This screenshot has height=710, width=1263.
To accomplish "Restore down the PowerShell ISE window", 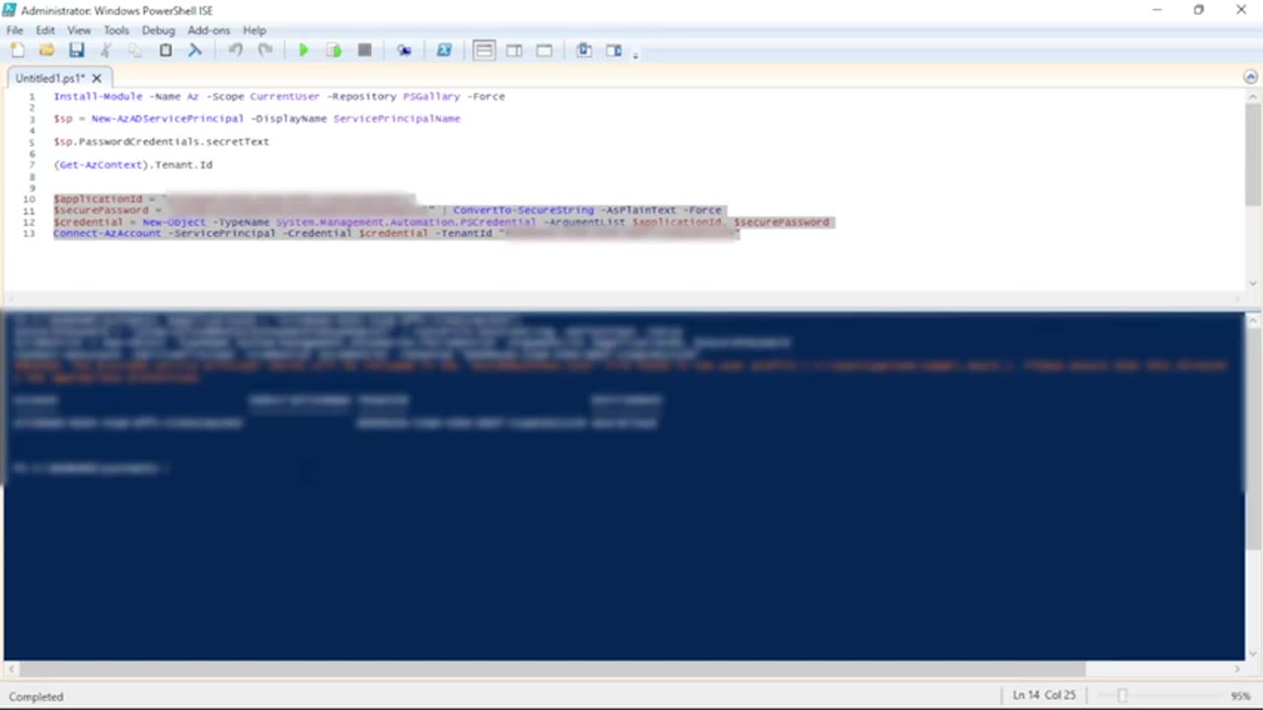I will pos(1198,10).
